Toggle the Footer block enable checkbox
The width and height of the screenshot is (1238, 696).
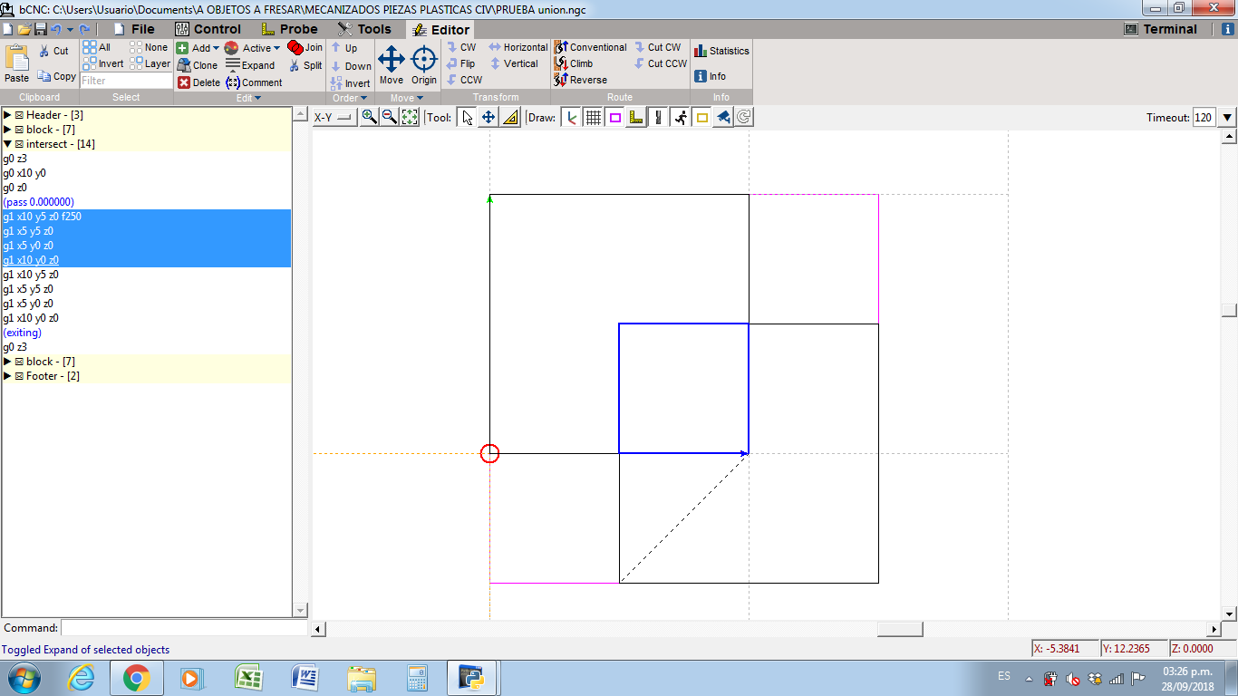19,376
